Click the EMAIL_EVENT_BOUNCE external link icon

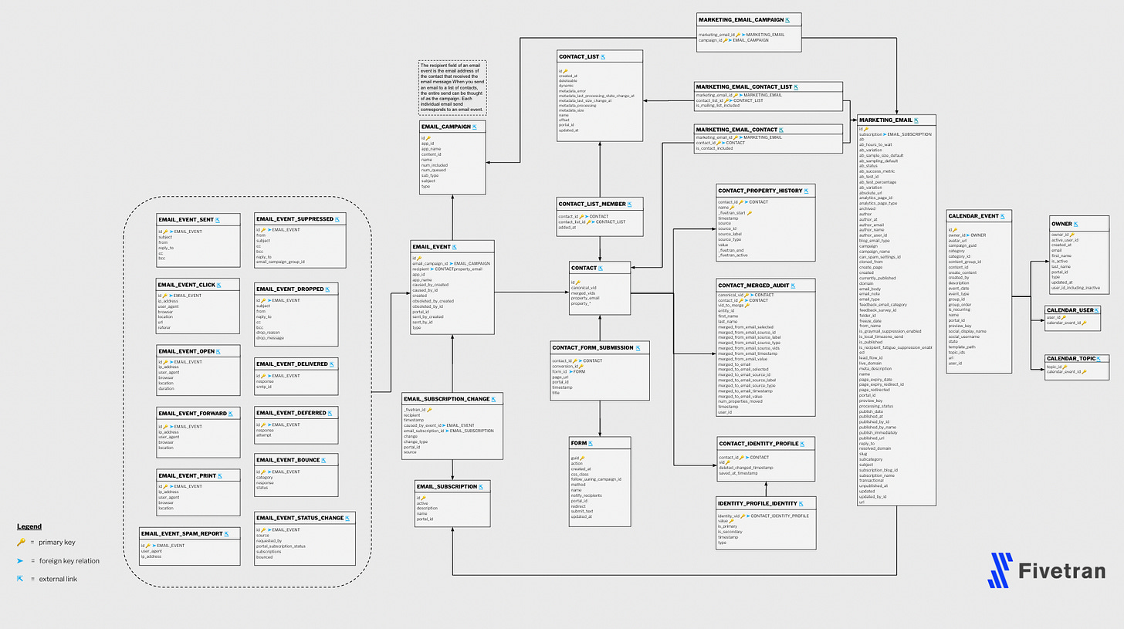(323, 460)
